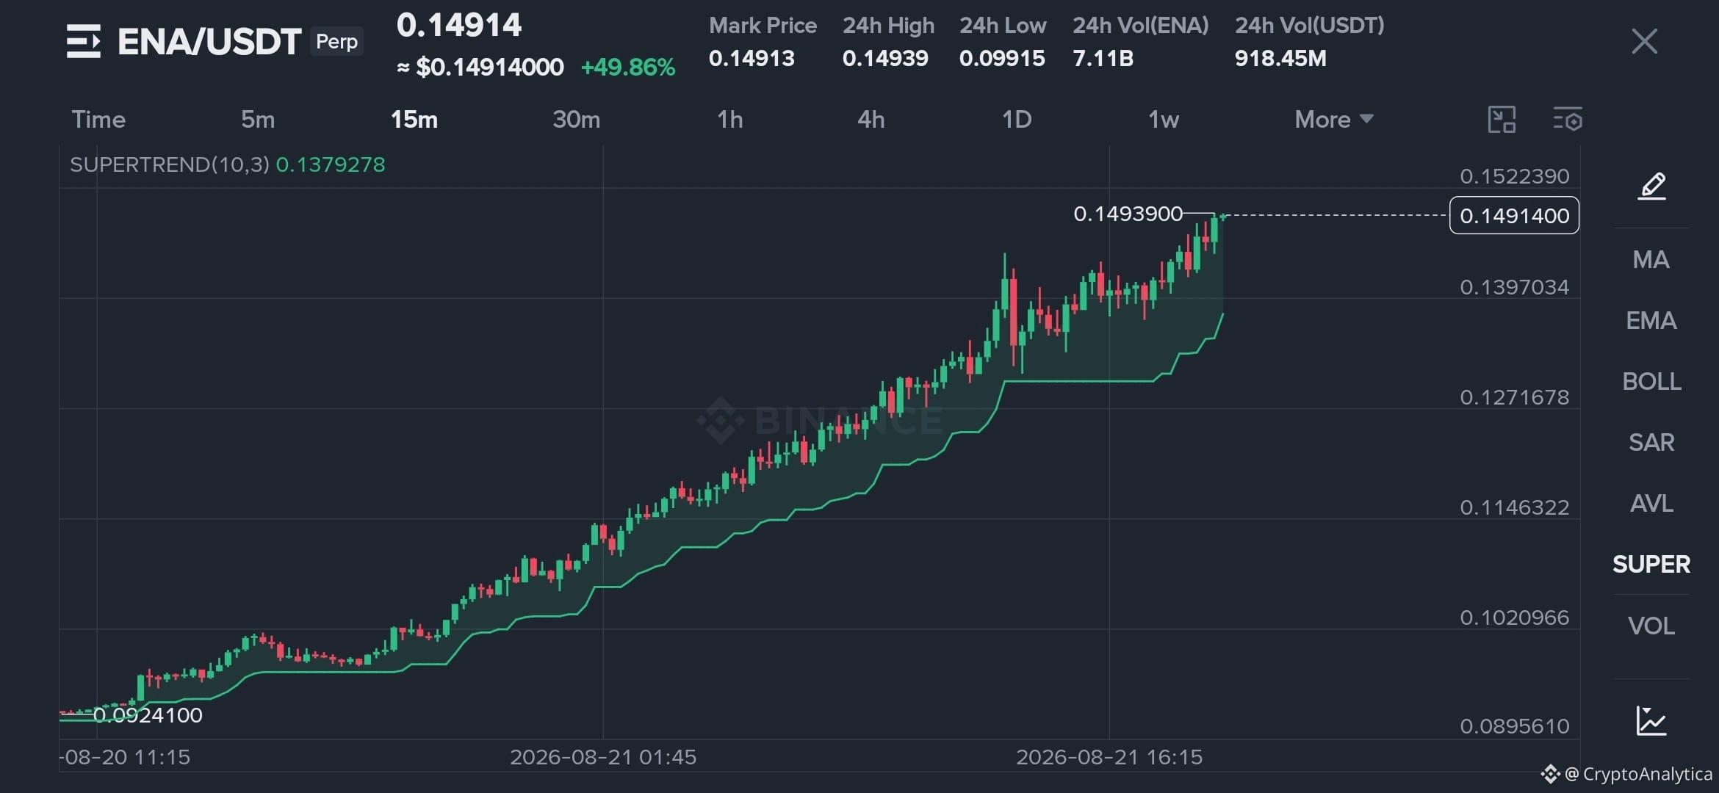The image size is (1719, 793).
Task: Click the 24h High value 0.14939
Action: (885, 58)
